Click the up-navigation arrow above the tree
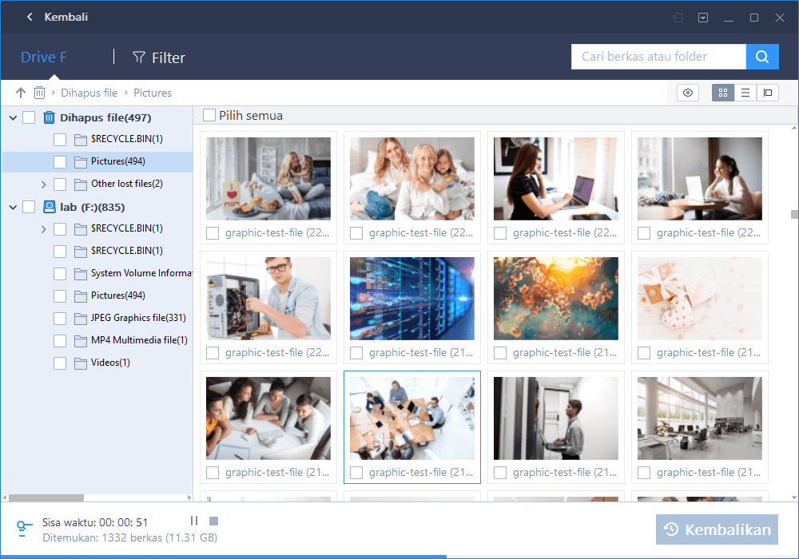This screenshot has width=799, height=559. (20, 93)
